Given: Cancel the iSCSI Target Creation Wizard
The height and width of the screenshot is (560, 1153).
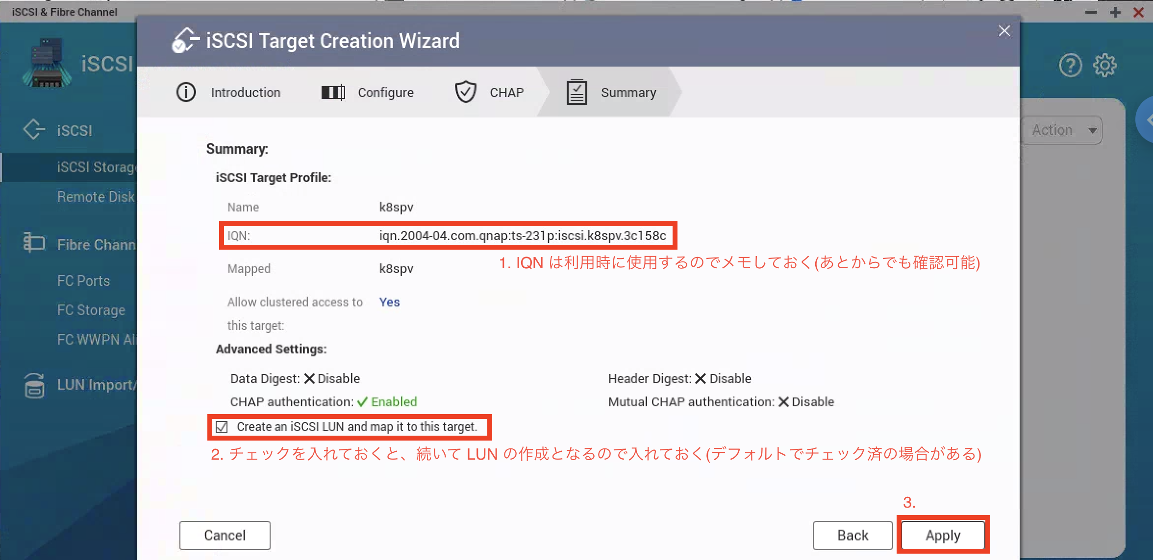Looking at the screenshot, I should [x=225, y=535].
